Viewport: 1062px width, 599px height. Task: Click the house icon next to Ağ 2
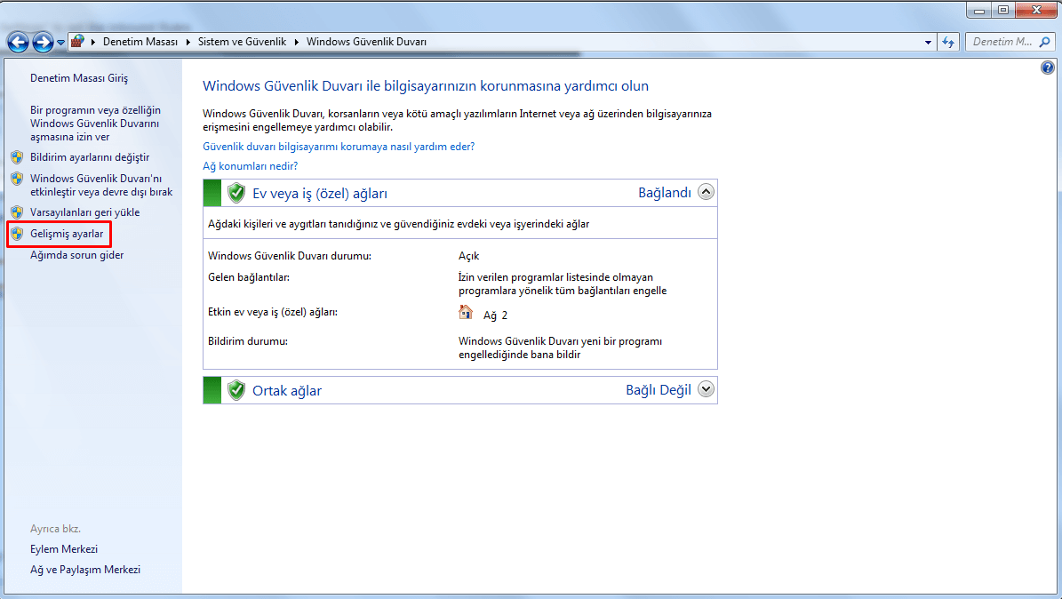pos(466,313)
